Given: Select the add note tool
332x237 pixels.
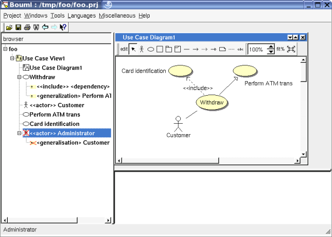Looking at the screenshot, I should 222,49.
